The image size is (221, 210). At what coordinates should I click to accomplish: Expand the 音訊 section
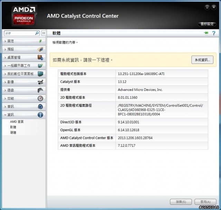(x=5, y=107)
